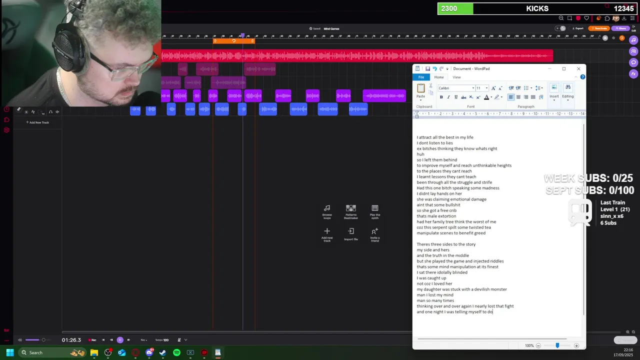Open the Customize Quick Access Toolbar arrow

(x=447, y=68)
